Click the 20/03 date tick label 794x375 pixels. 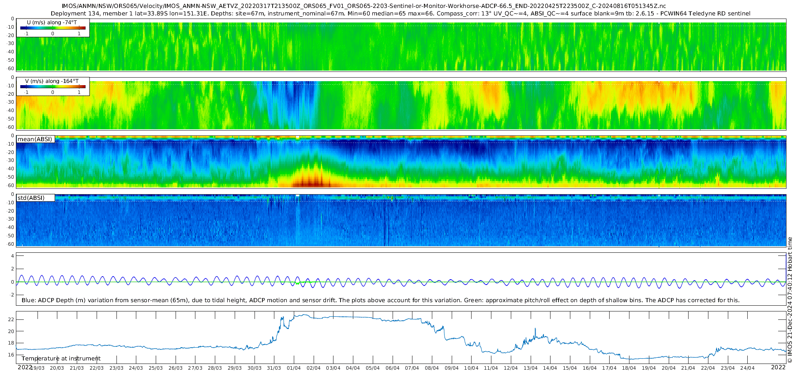coord(57,368)
